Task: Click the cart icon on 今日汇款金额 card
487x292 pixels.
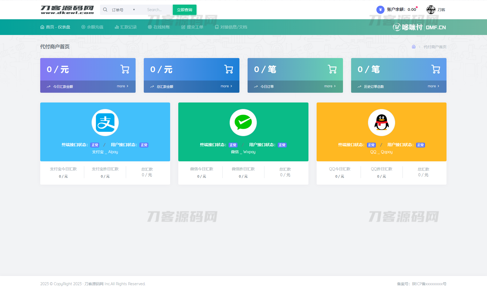Action: point(125,69)
